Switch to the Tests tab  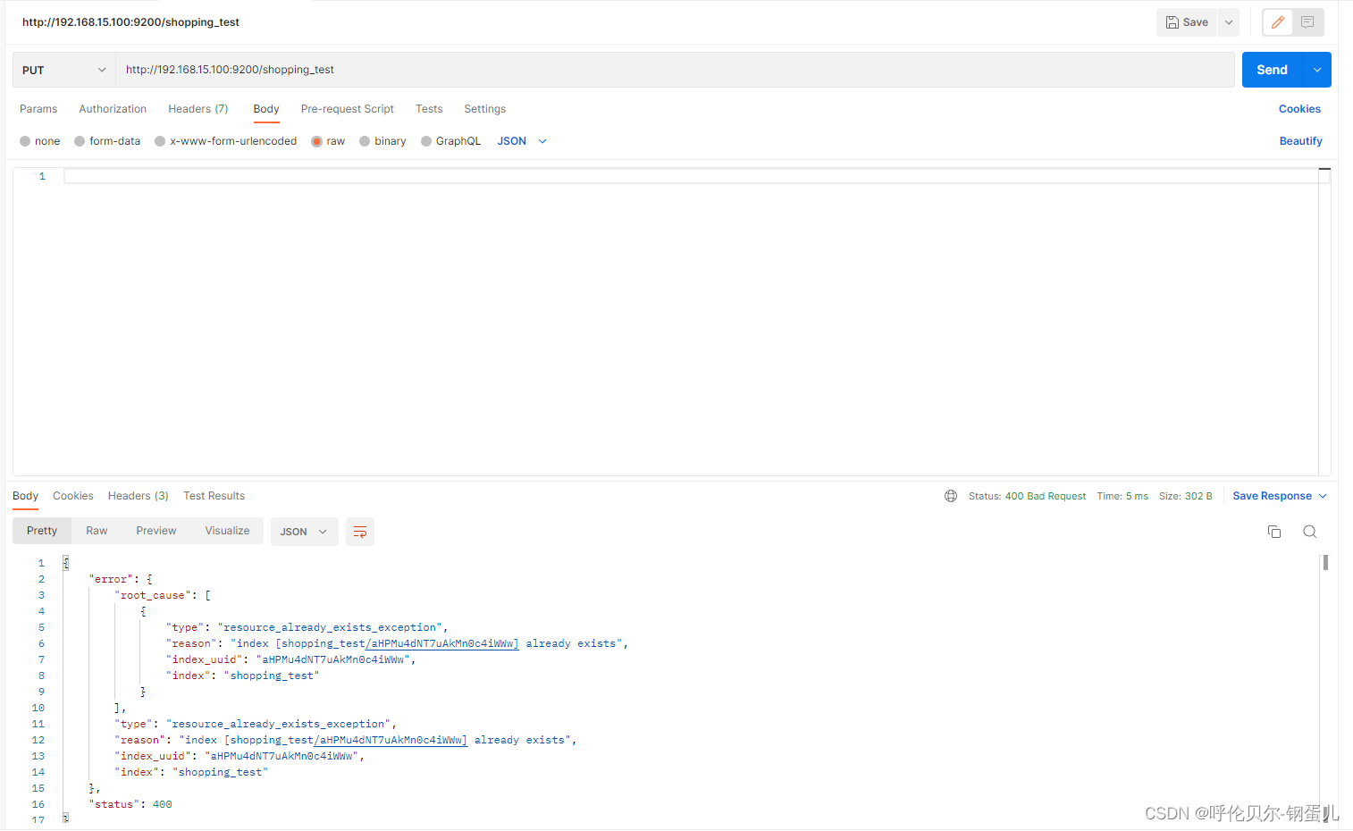click(x=429, y=109)
